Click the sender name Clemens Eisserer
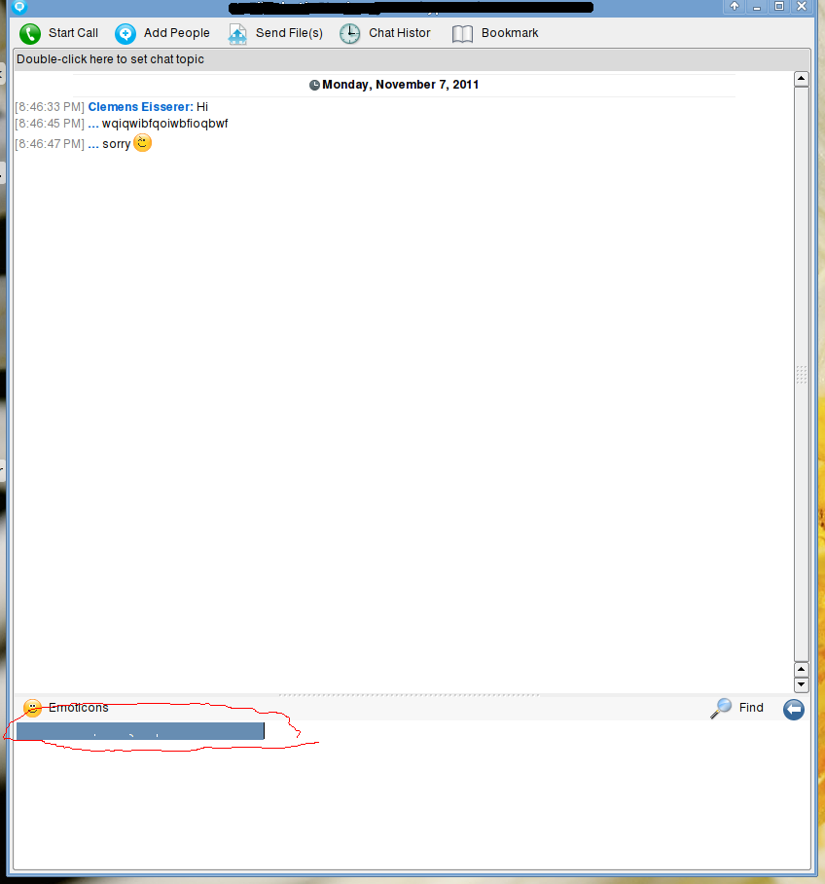 (140, 107)
